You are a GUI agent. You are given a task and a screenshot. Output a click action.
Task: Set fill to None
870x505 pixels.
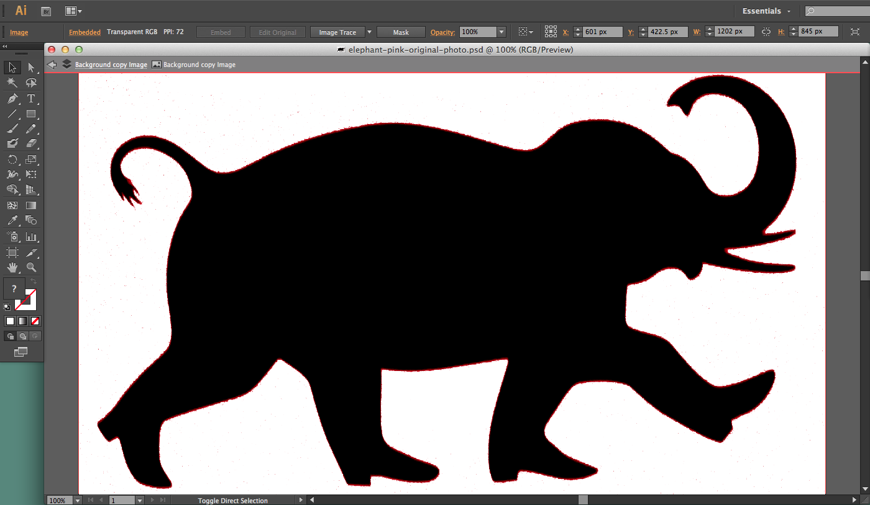(x=35, y=321)
